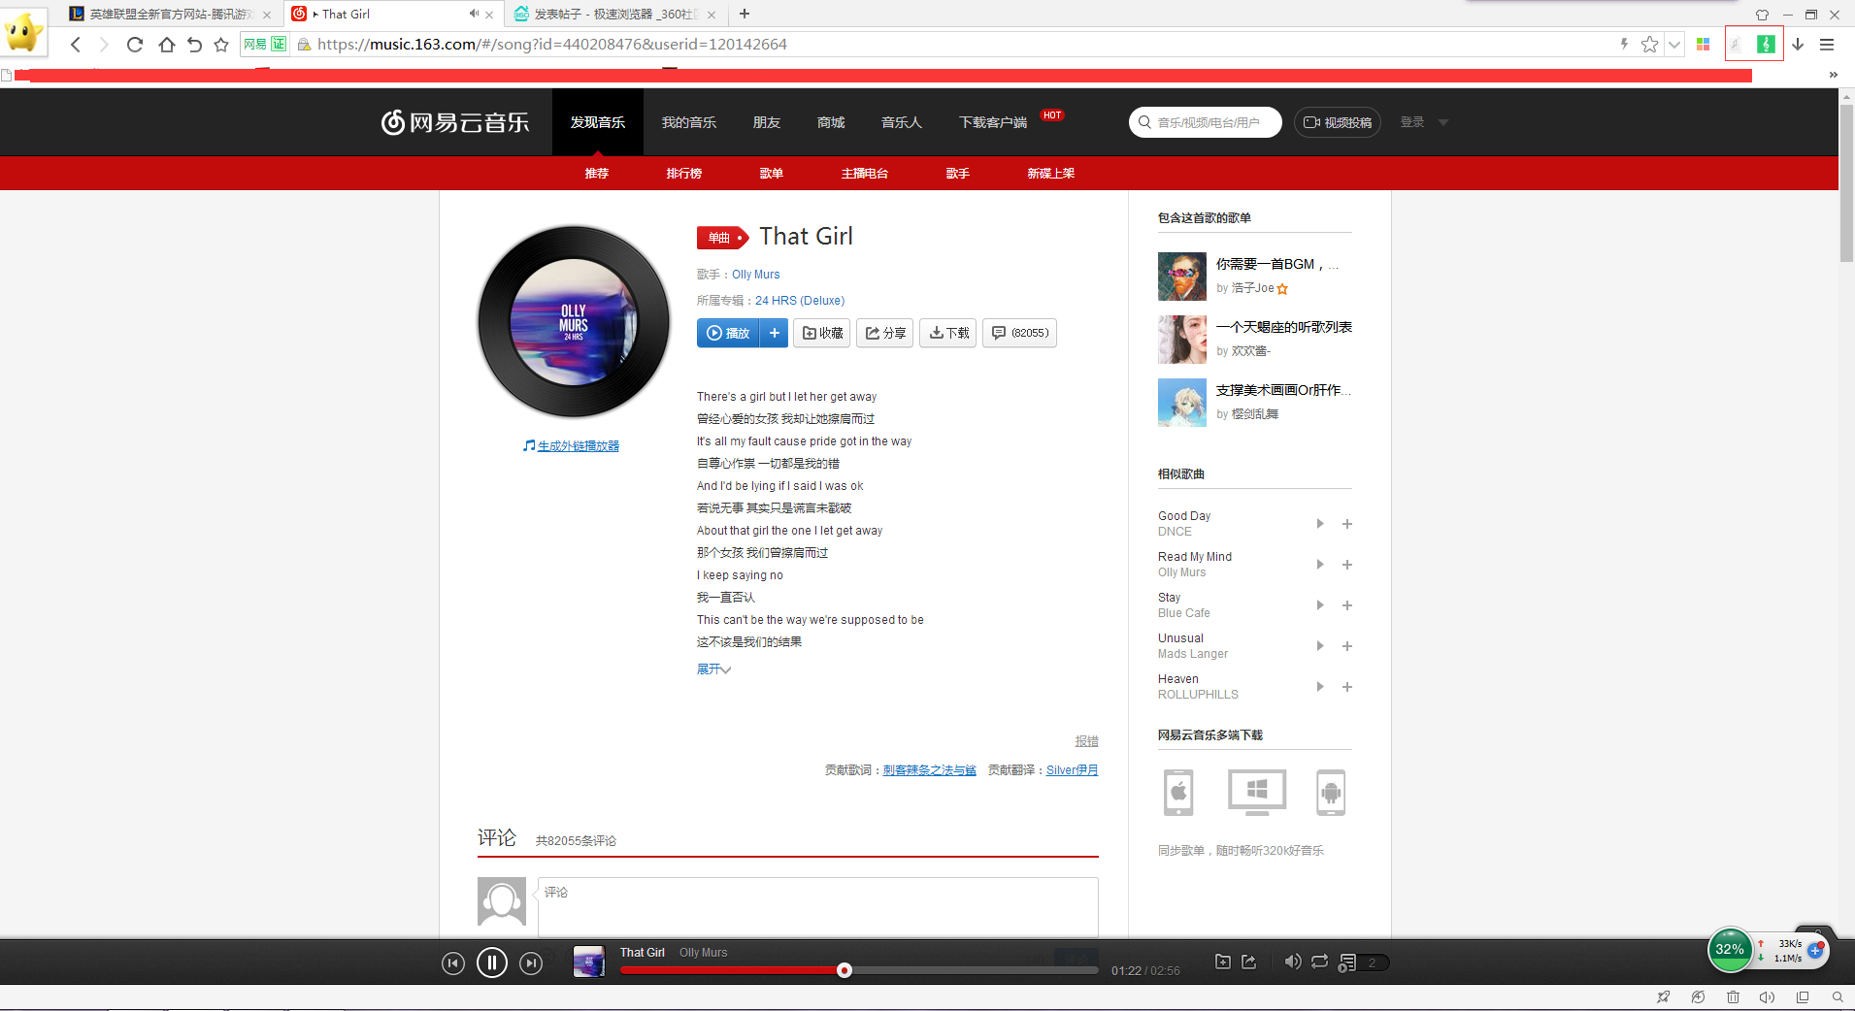
Task: Open the artist link Olly Murs
Action: tap(755, 275)
